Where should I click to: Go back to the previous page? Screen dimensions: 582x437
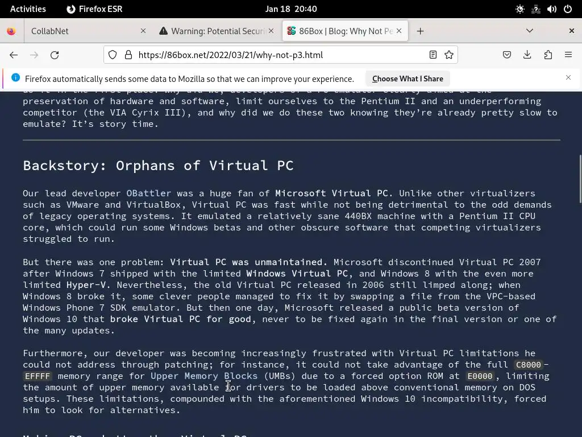click(x=14, y=55)
